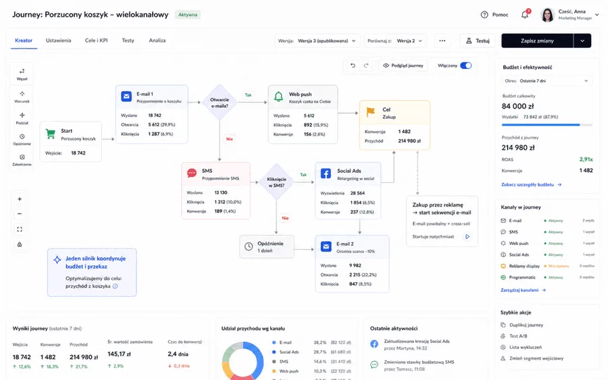Select the Warunek condition tool

(22, 97)
